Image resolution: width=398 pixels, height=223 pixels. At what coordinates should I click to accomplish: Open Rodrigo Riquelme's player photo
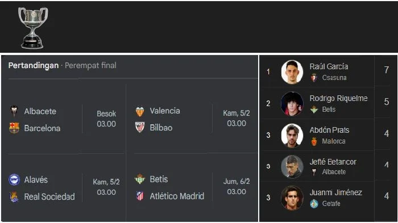(x=292, y=104)
